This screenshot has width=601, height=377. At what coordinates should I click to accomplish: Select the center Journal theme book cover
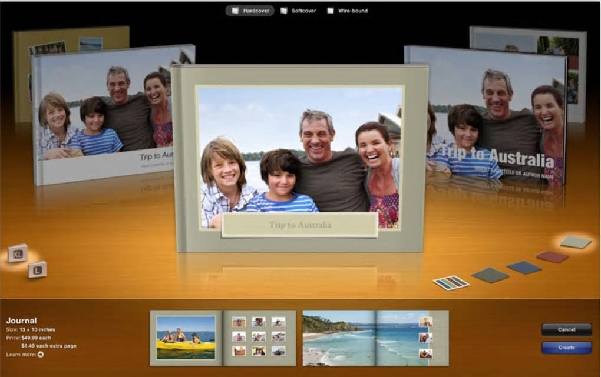tap(300, 158)
